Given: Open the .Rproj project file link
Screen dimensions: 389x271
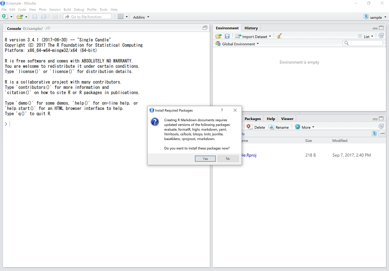Looking at the screenshot, I should pos(249,155).
